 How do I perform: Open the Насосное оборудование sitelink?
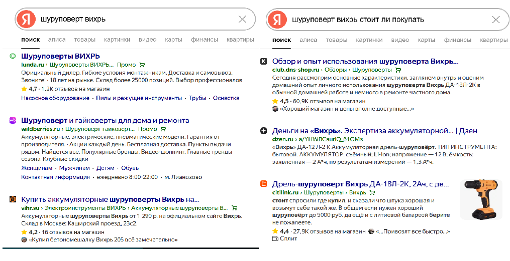[55, 98]
